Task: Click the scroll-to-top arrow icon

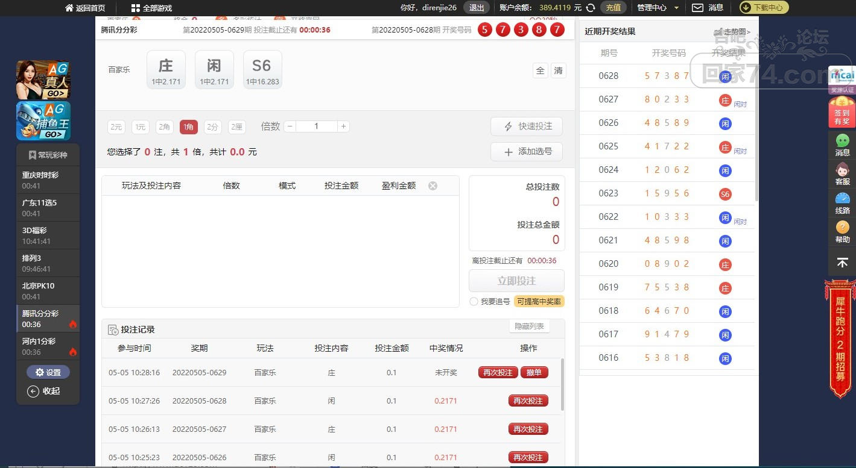Action: pos(842,263)
